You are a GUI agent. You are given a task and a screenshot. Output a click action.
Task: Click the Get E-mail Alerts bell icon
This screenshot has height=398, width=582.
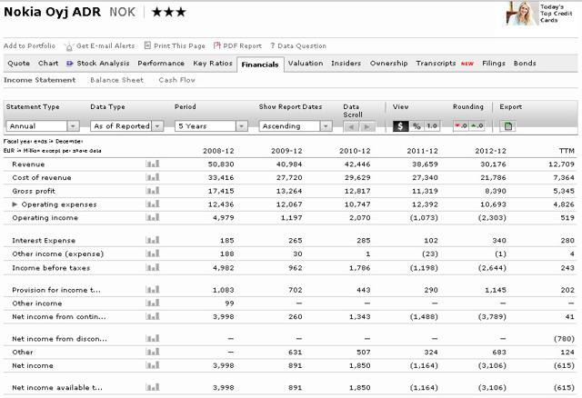(69, 46)
